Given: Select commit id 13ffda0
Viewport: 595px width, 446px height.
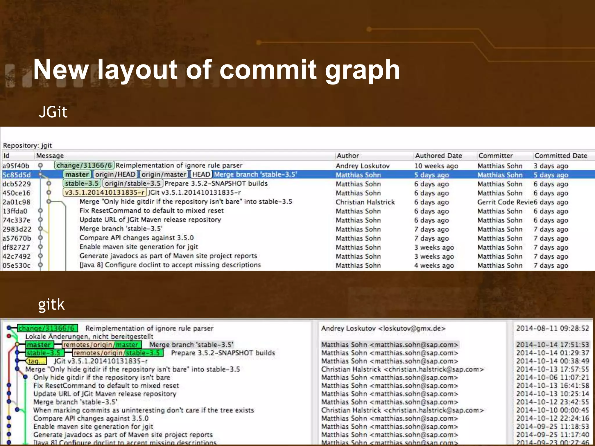Looking at the screenshot, I should (15, 211).
